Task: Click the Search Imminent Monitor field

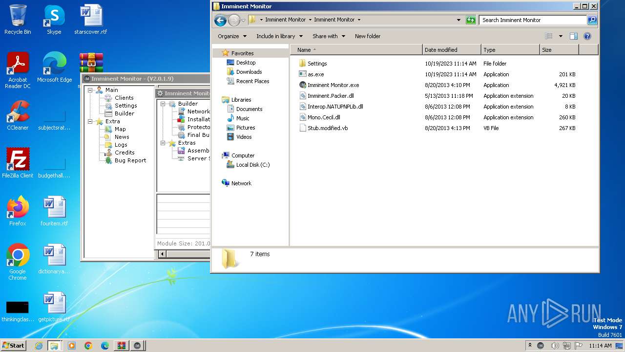Action: (x=533, y=20)
